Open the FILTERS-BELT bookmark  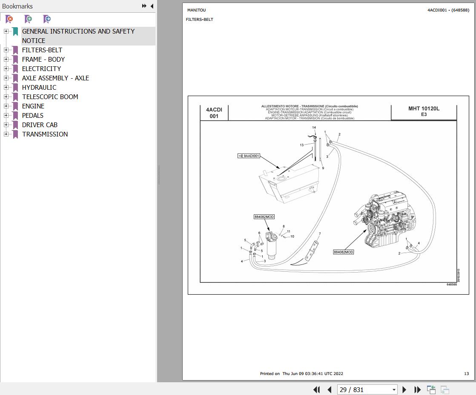(42, 50)
